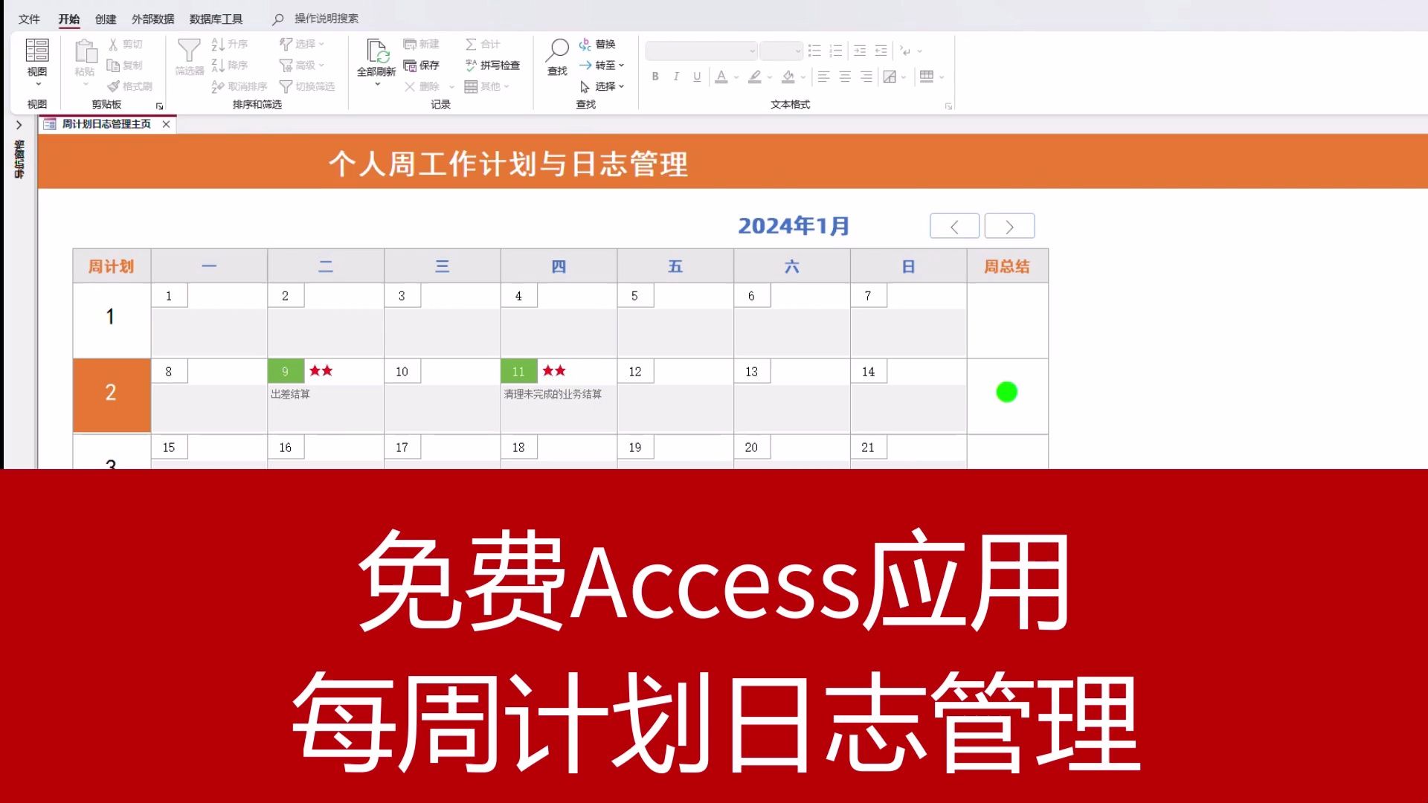Click the green week summary dot

click(1006, 392)
